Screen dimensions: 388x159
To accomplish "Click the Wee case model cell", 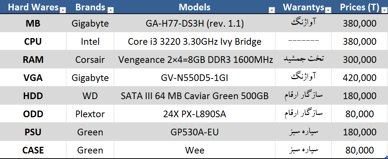I will pos(195,150).
